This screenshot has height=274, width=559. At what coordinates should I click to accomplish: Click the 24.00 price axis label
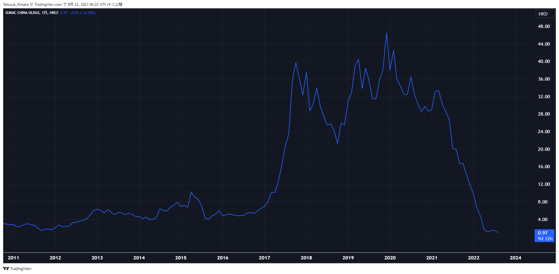tap(544, 132)
